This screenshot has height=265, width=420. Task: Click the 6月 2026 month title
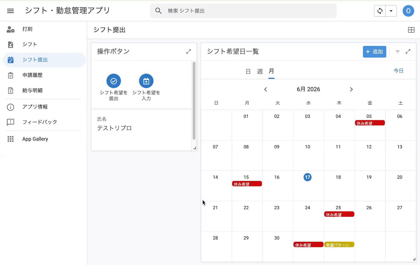tap(308, 89)
